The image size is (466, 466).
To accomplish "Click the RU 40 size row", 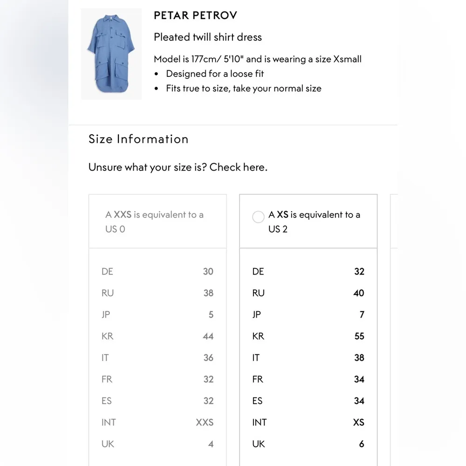I will point(308,293).
